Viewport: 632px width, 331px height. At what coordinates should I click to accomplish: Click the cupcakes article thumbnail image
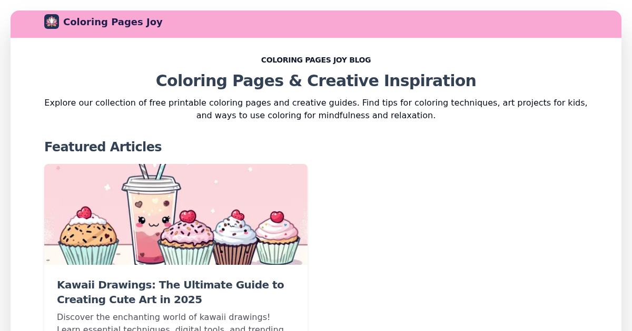pyautogui.click(x=176, y=214)
